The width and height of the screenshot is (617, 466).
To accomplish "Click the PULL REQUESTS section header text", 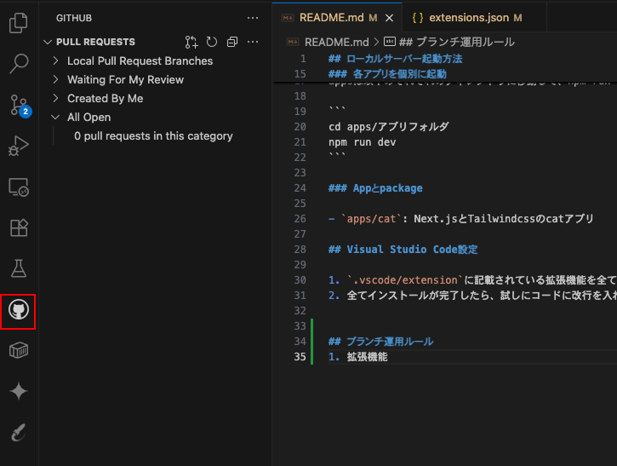I will (x=95, y=42).
